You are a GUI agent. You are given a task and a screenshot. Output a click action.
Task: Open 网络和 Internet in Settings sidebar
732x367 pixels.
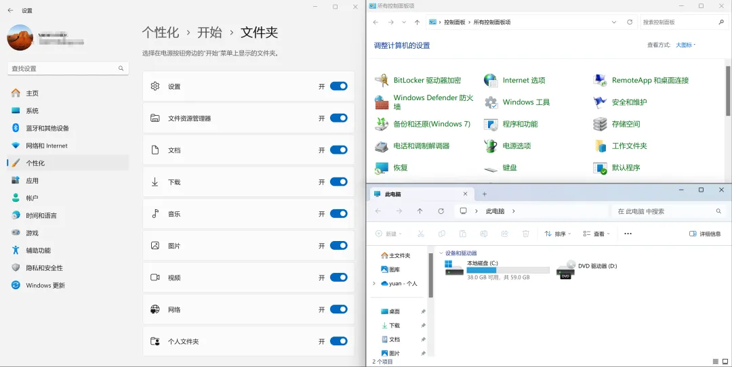[68, 146]
